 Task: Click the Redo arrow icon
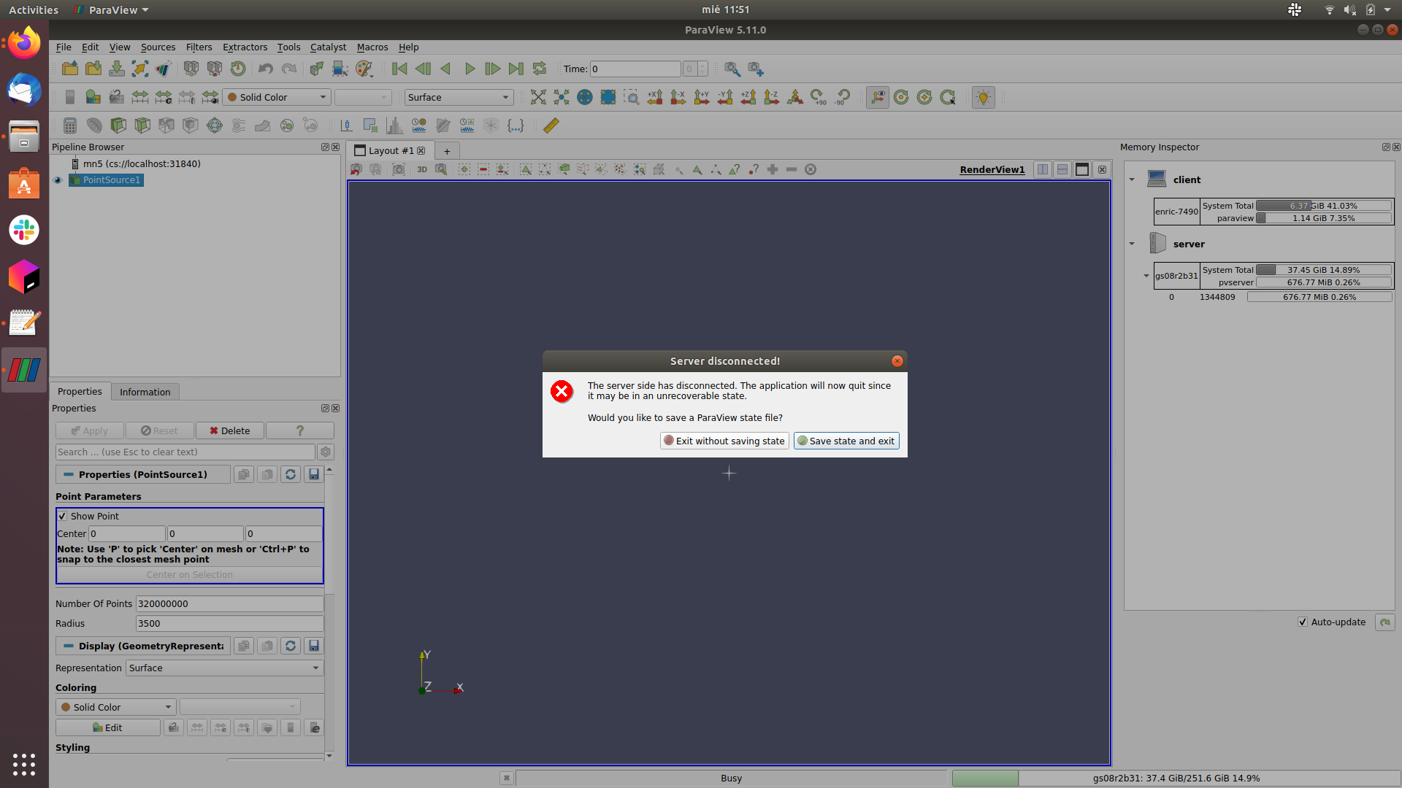[289, 69]
